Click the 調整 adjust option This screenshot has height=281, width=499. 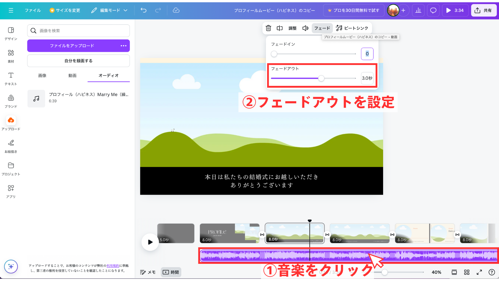point(292,28)
